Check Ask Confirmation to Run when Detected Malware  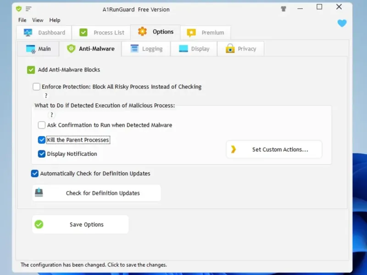click(41, 125)
